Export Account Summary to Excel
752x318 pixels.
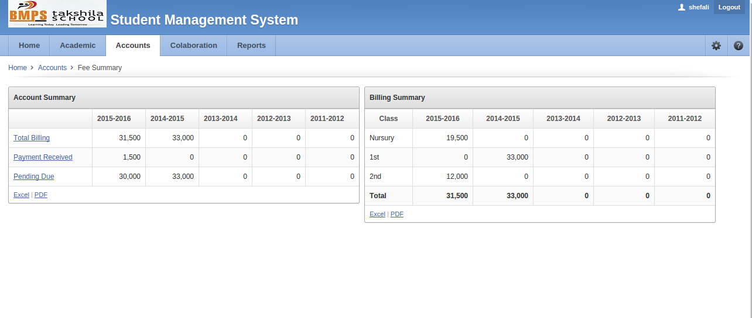(21, 195)
